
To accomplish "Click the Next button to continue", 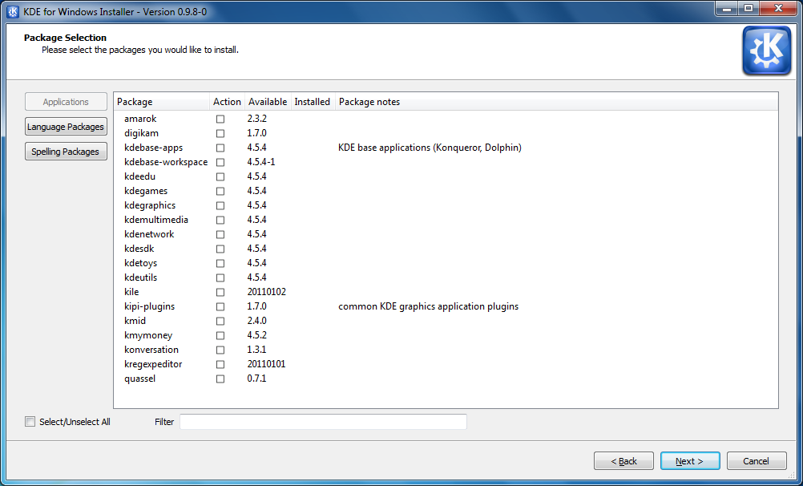I will (x=690, y=460).
